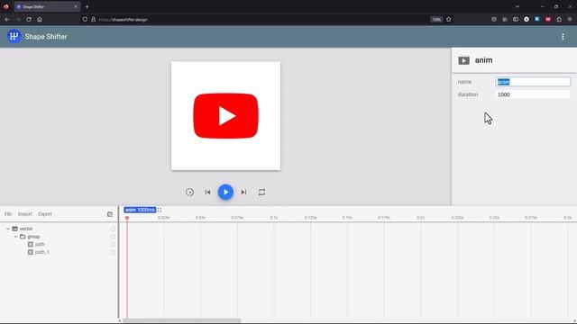The image size is (577, 324).
Task: Toggle visibility circle for path layer
Action: (x=113, y=244)
